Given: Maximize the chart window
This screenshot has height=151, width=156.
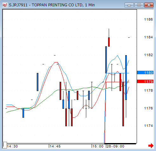Looking at the screenshot, I should [139, 5].
